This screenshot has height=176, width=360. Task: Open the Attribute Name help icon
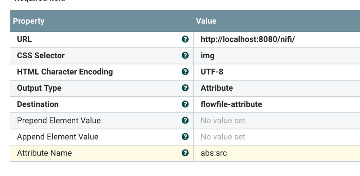(185, 153)
